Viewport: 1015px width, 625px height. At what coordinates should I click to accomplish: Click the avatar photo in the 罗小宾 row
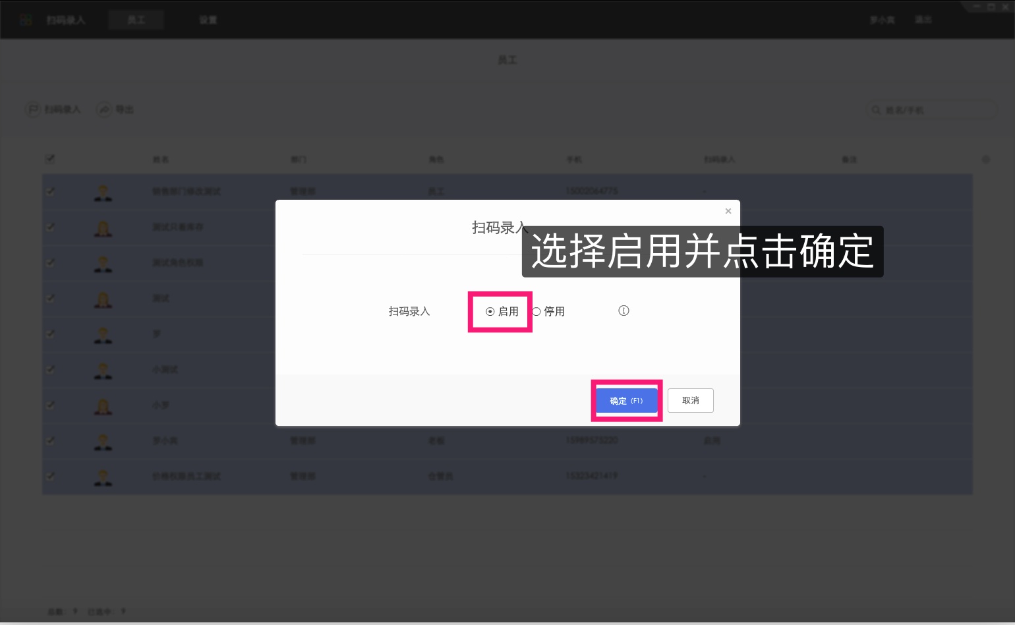(103, 440)
